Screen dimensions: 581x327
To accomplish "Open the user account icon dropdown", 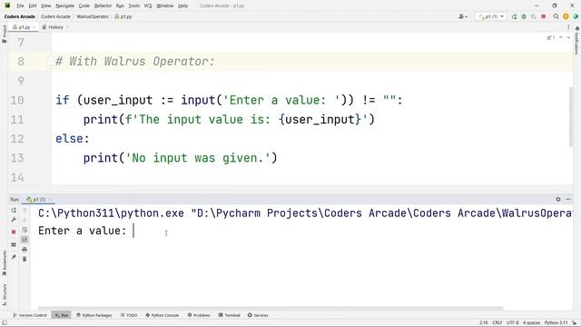I will (463, 16).
